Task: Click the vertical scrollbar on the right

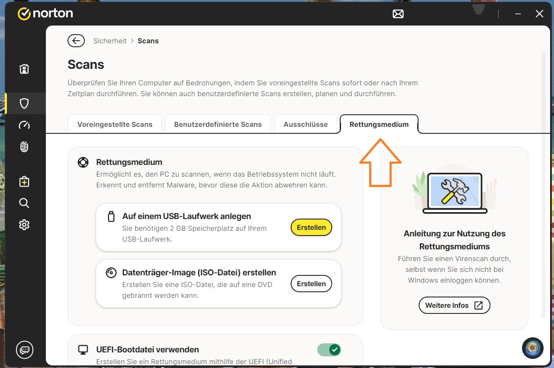Action: (544, 182)
